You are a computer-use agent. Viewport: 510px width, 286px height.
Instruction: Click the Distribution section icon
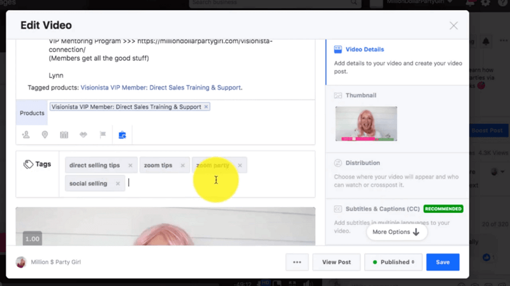[338, 163]
